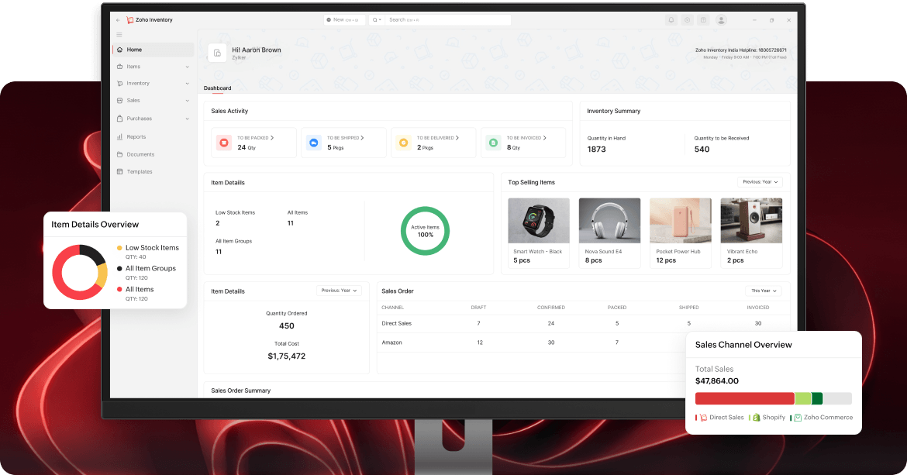This screenshot has height=475, width=907.
Task: Expand the Inventory sidebar chevron
Action: pos(188,84)
